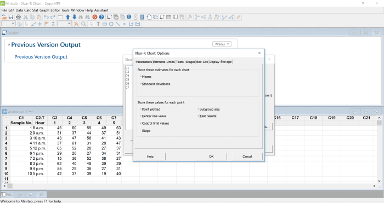The width and height of the screenshot is (384, 203).
Task: Click the eraser icon at toolbar end
Action: (238, 17)
